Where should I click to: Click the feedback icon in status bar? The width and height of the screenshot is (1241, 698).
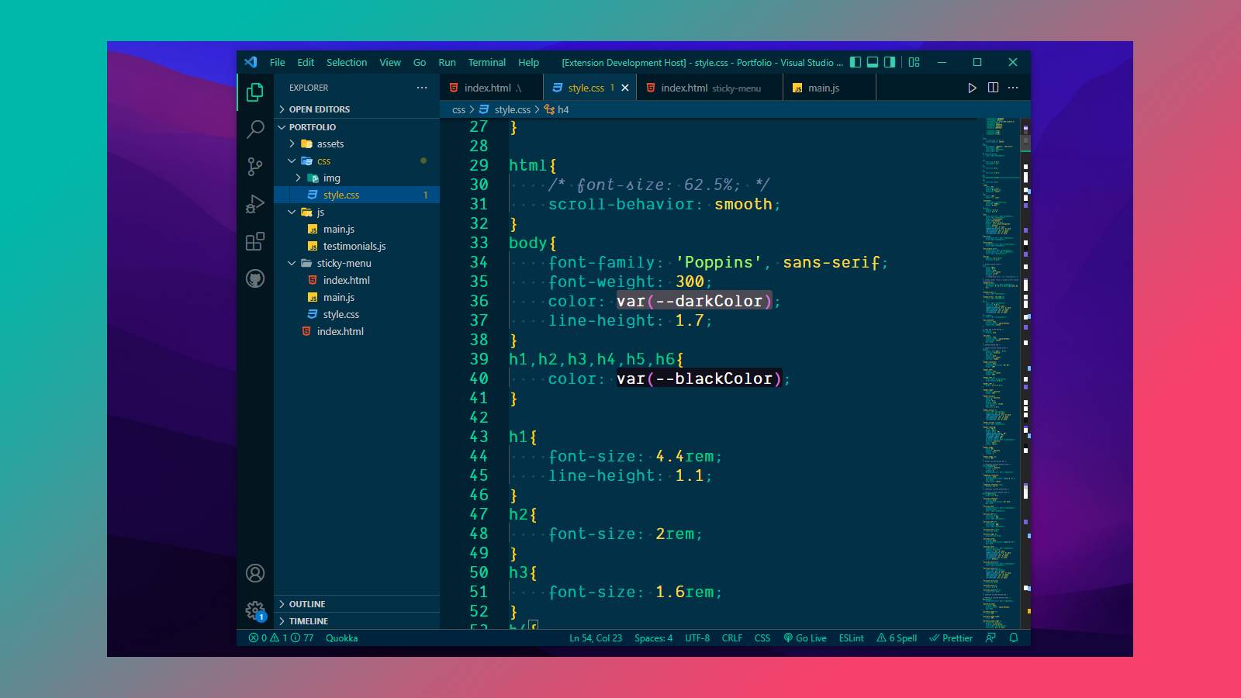(990, 638)
